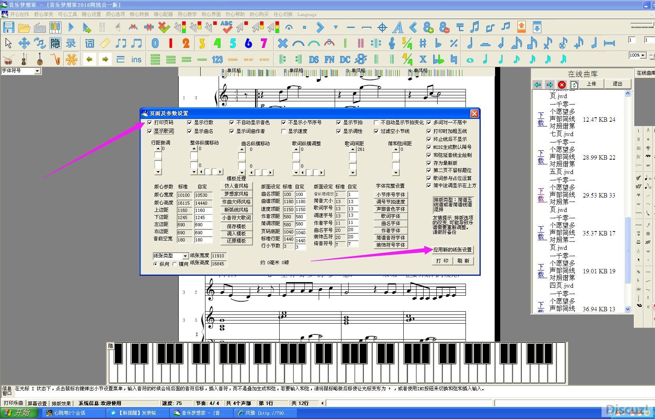Click online library vertical scrollbar
The height and width of the screenshot is (419, 655).
tap(627, 201)
